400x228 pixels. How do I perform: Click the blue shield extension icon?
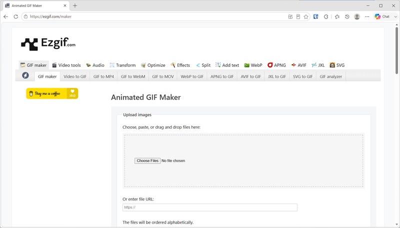click(316, 16)
